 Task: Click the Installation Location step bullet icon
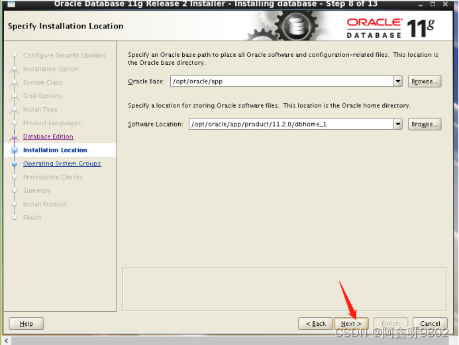click(15, 150)
